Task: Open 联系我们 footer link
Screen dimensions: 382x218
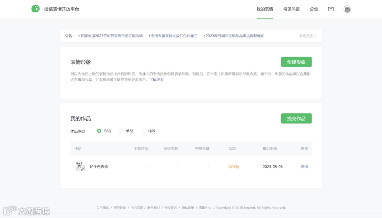Action: click(x=154, y=207)
